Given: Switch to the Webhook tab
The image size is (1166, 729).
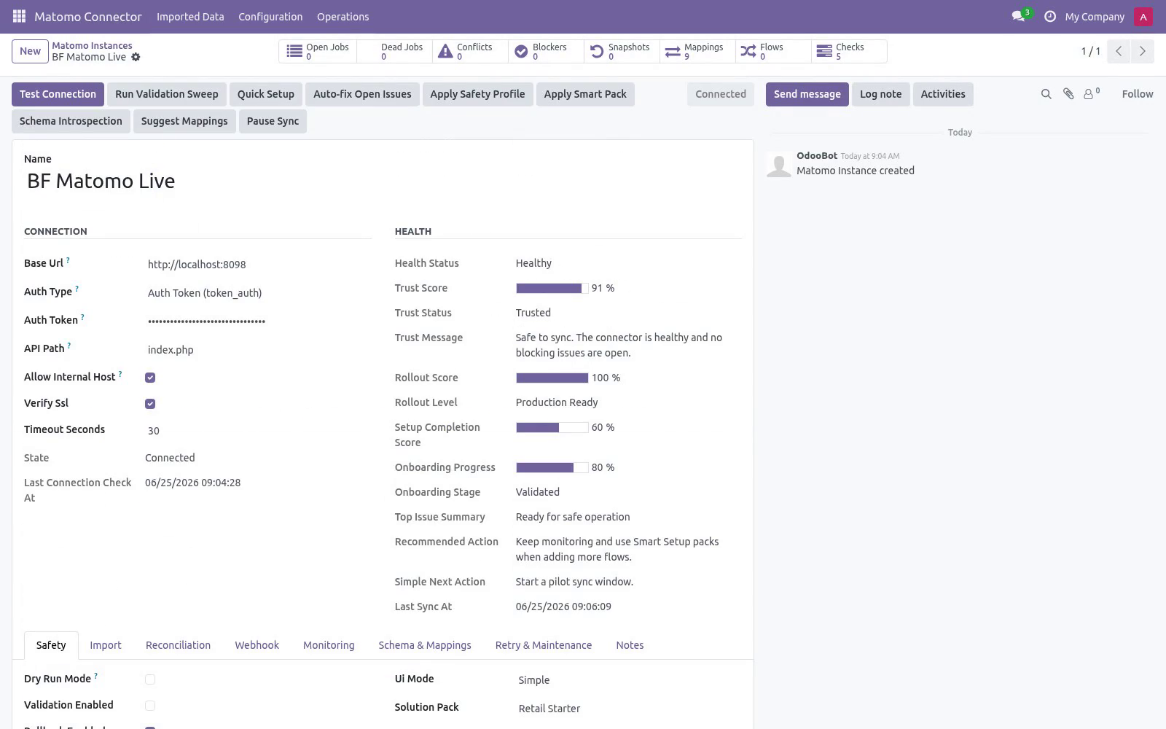Looking at the screenshot, I should (x=257, y=645).
